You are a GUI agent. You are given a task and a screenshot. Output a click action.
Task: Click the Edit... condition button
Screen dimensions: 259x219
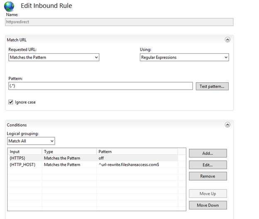coord(208,165)
